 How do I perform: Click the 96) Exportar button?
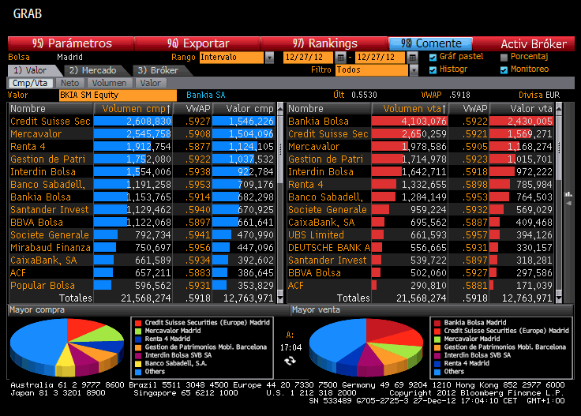pyautogui.click(x=197, y=43)
